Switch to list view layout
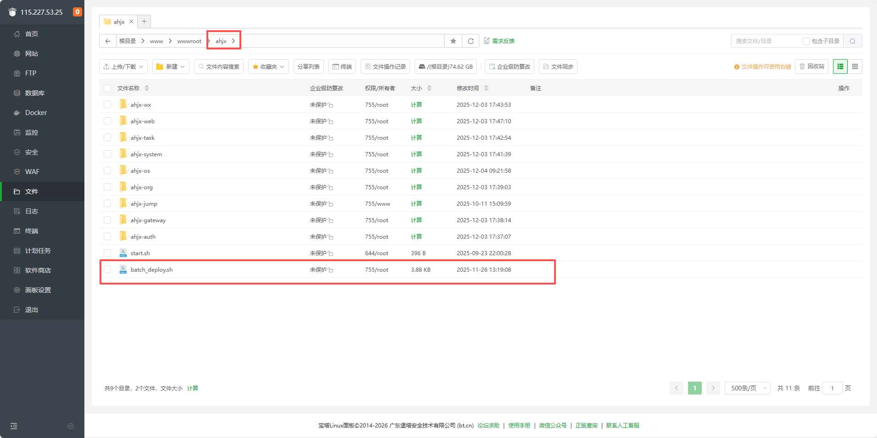The image size is (877, 438). coord(840,67)
